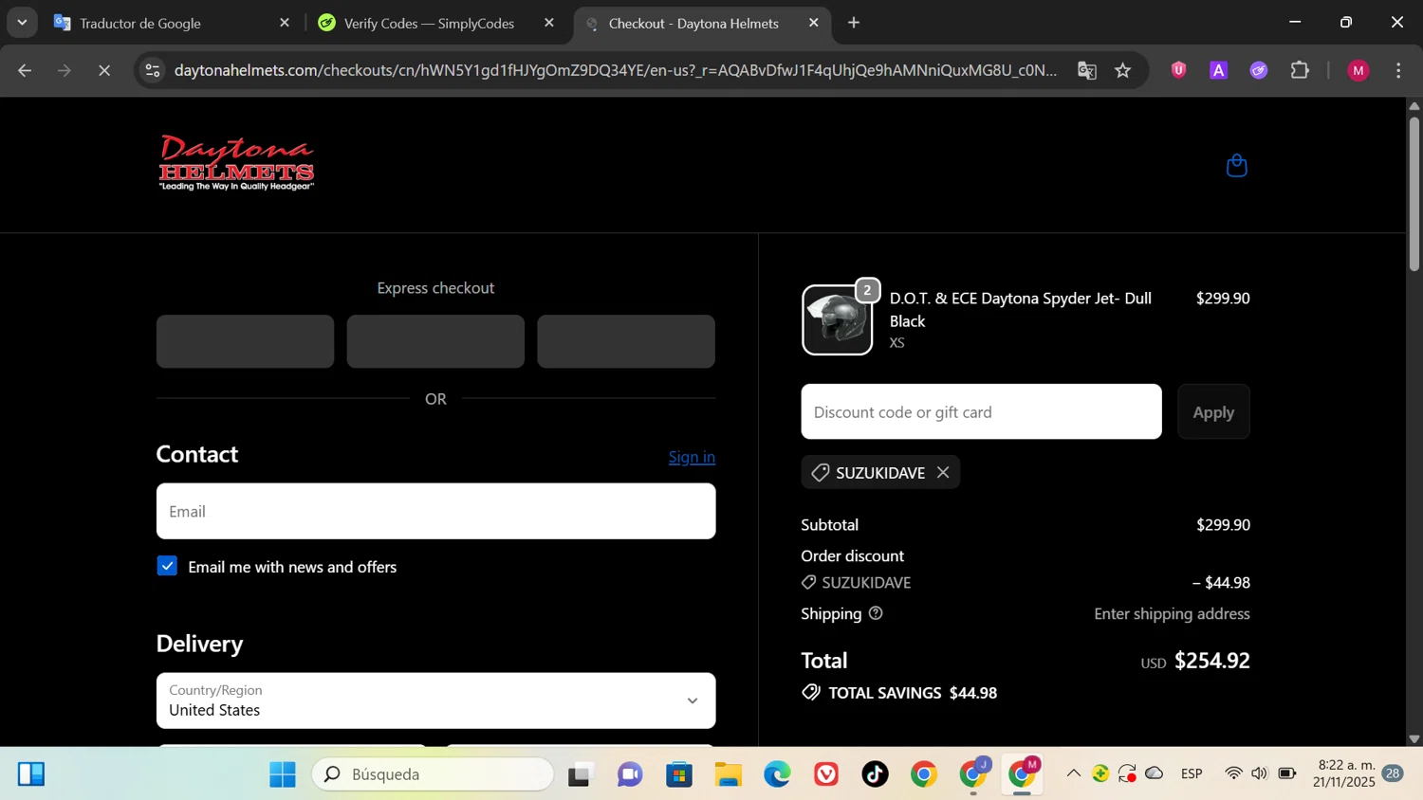Open the Extensions puzzle icon
Image resolution: width=1423 pixels, height=800 pixels.
[x=1300, y=70]
